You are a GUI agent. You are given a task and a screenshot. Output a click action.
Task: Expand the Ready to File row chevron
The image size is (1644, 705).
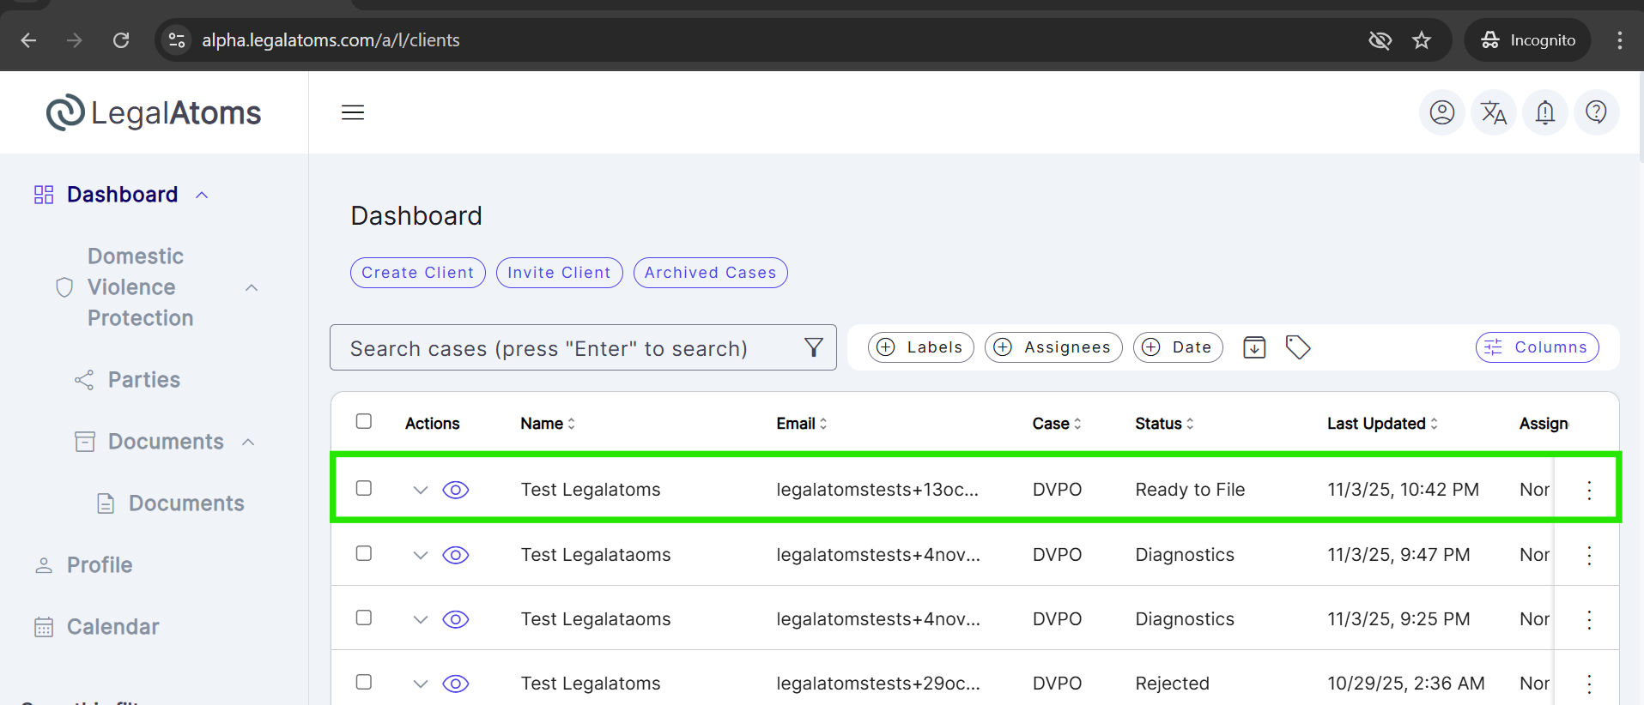pos(420,490)
